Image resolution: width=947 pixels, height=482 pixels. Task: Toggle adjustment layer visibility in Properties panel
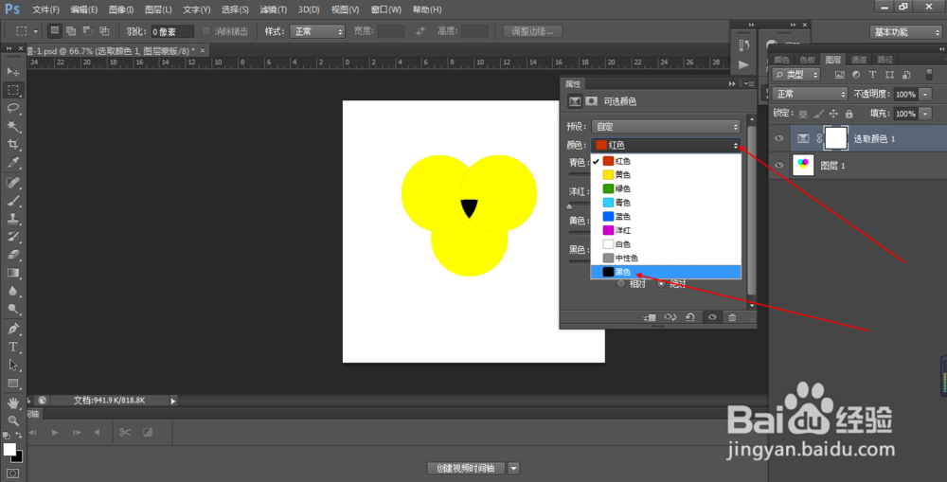click(712, 318)
